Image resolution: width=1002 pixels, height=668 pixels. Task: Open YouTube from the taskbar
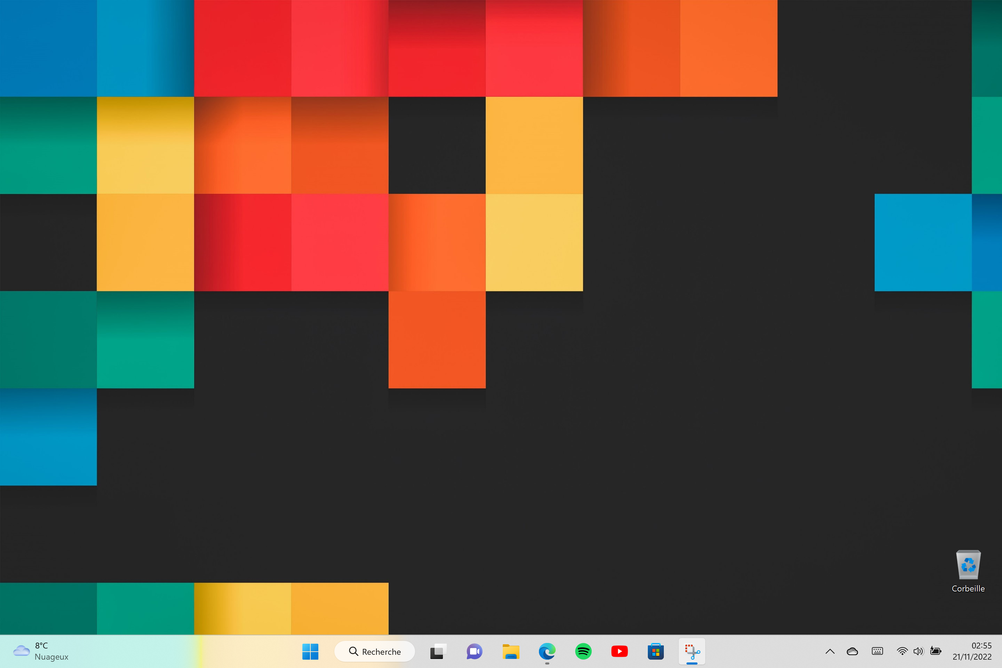[x=619, y=651]
